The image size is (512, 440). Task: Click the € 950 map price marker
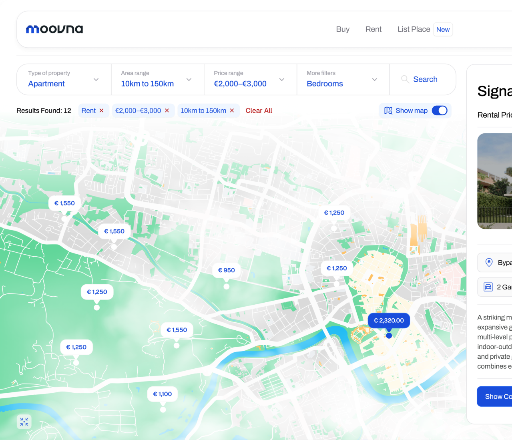226,270
